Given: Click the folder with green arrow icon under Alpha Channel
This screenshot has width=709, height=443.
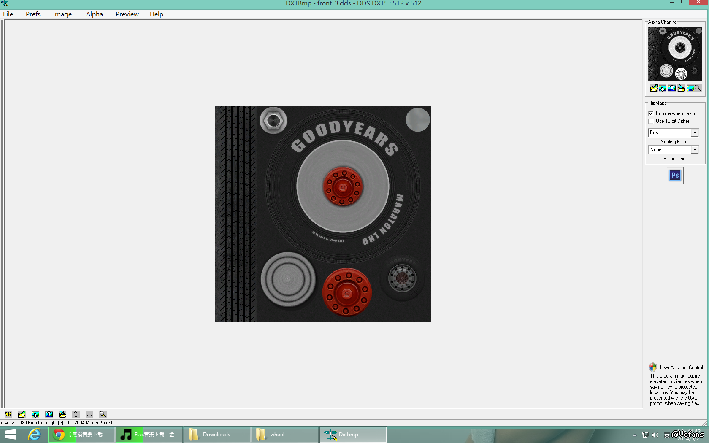Looking at the screenshot, I should [x=654, y=88].
